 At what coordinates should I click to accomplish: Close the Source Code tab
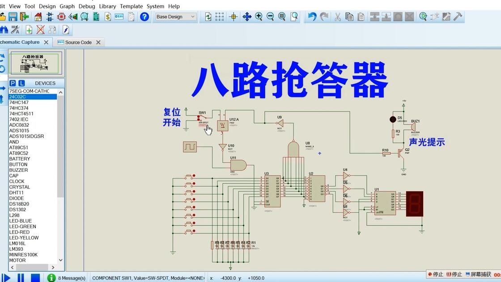click(98, 42)
